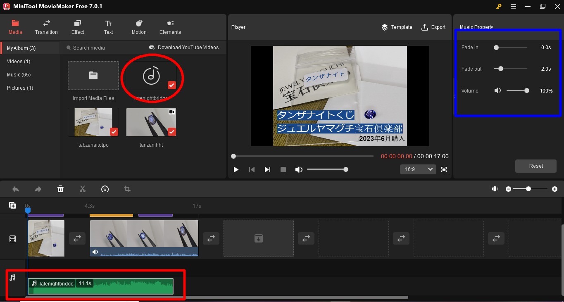This screenshot has width=564, height=302.
Task: Switch to the Transition tab
Action: [x=46, y=27]
